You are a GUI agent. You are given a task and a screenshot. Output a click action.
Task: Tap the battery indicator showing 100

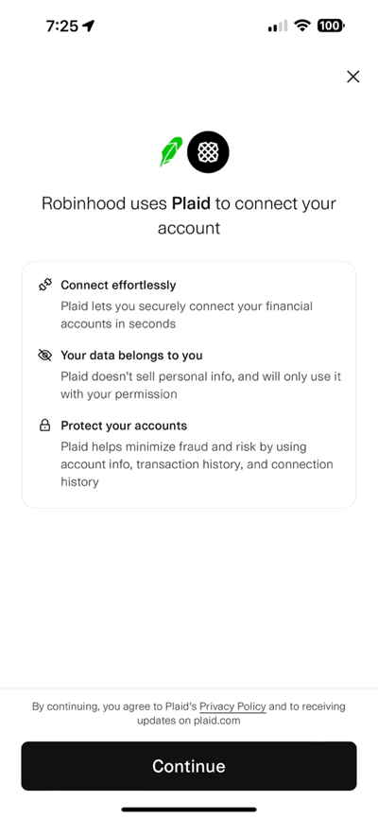[x=331, y=26]
